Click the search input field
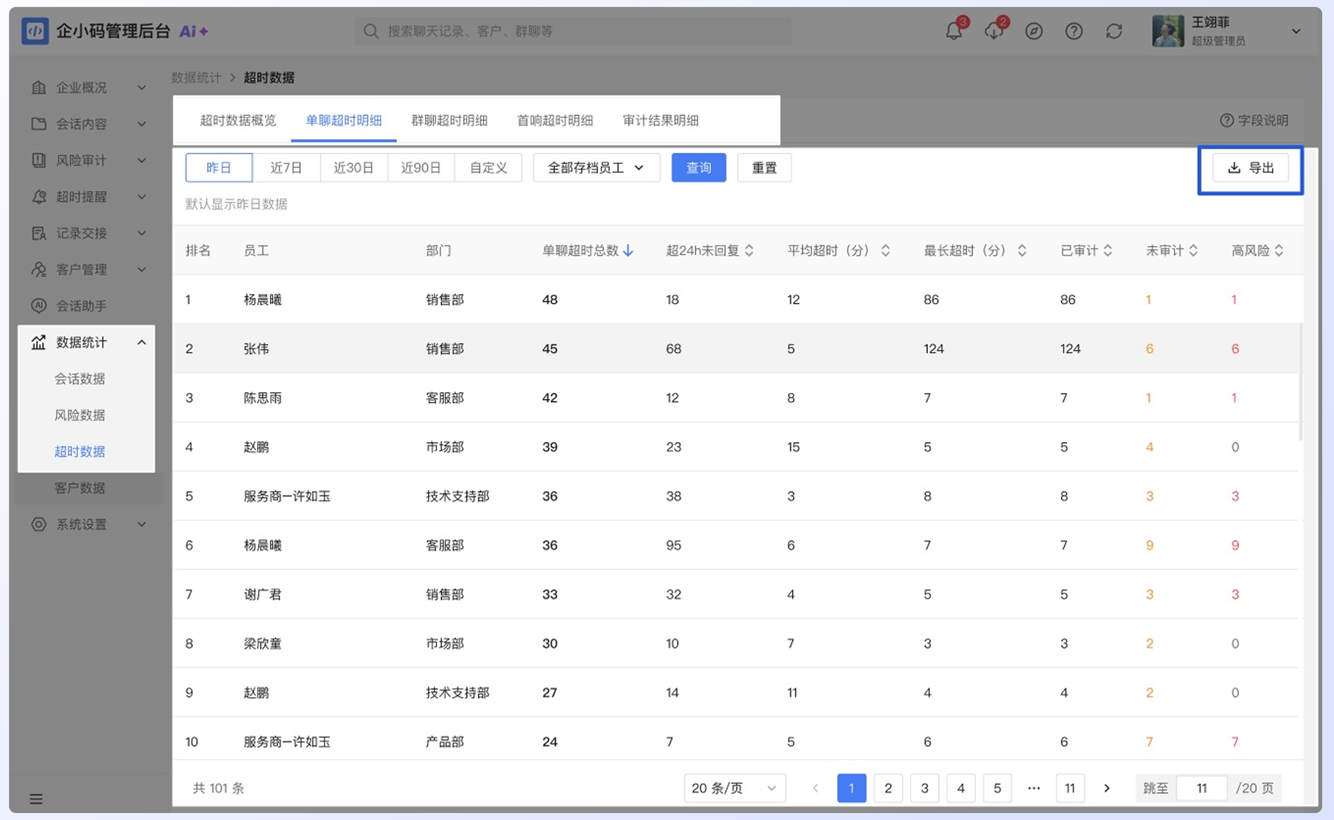 point(573,31)
